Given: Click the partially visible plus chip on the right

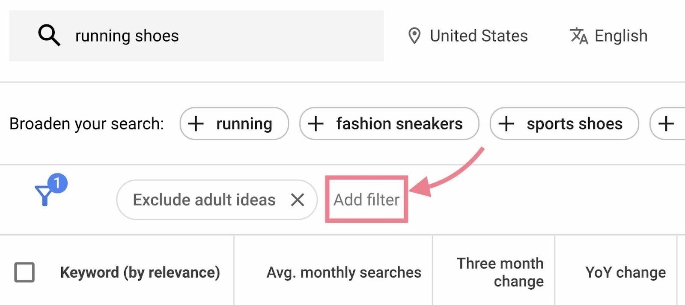Looking at the screenshot, I should (666, 124).
